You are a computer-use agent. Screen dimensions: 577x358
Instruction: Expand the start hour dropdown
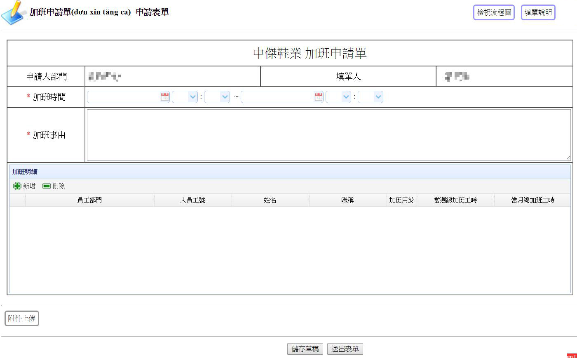(x=185, y=97)
